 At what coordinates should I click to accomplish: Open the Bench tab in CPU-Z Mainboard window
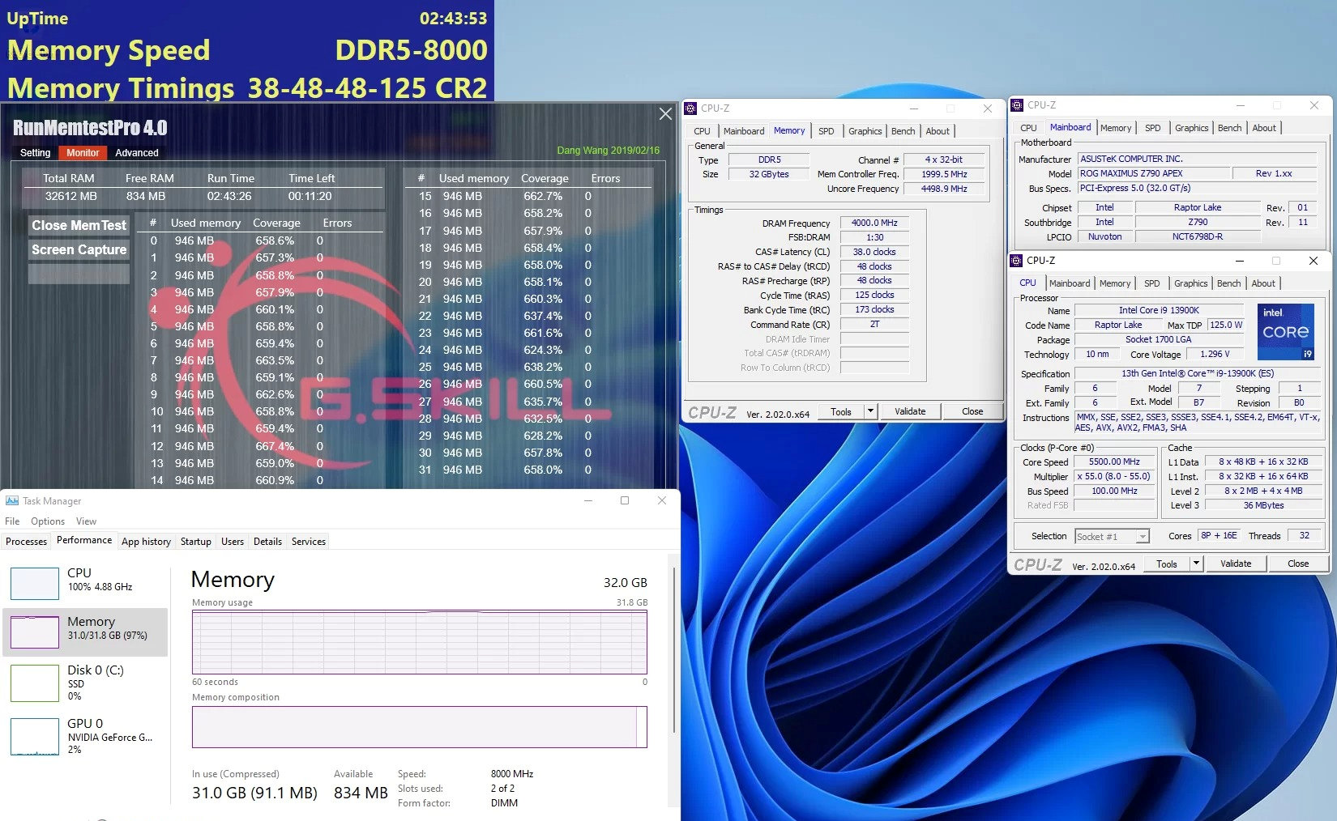(1229, 128)
